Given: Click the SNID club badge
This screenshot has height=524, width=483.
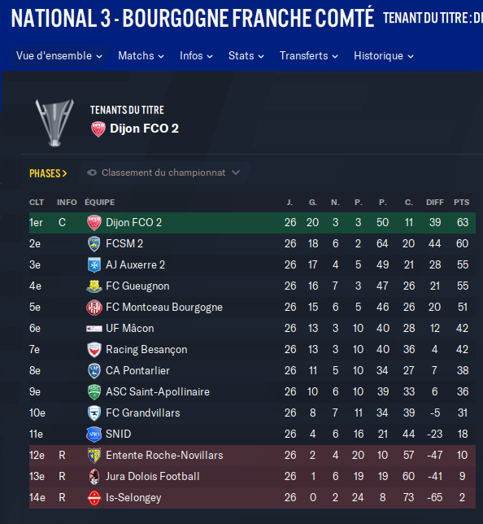Looking at the screenshot, I should 94,434.
